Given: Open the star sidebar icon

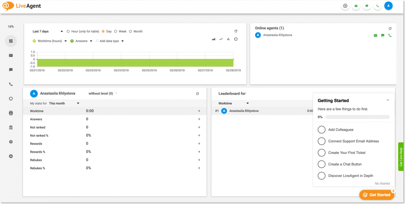Looking at the screenshot, I should coord(11,156).
